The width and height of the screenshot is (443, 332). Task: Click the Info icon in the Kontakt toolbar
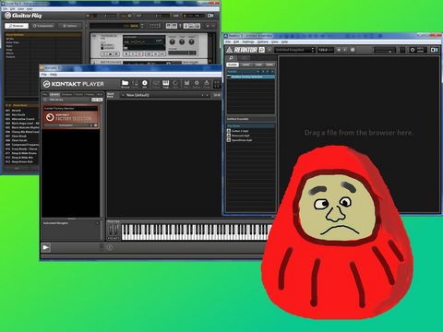coord(145,83)
